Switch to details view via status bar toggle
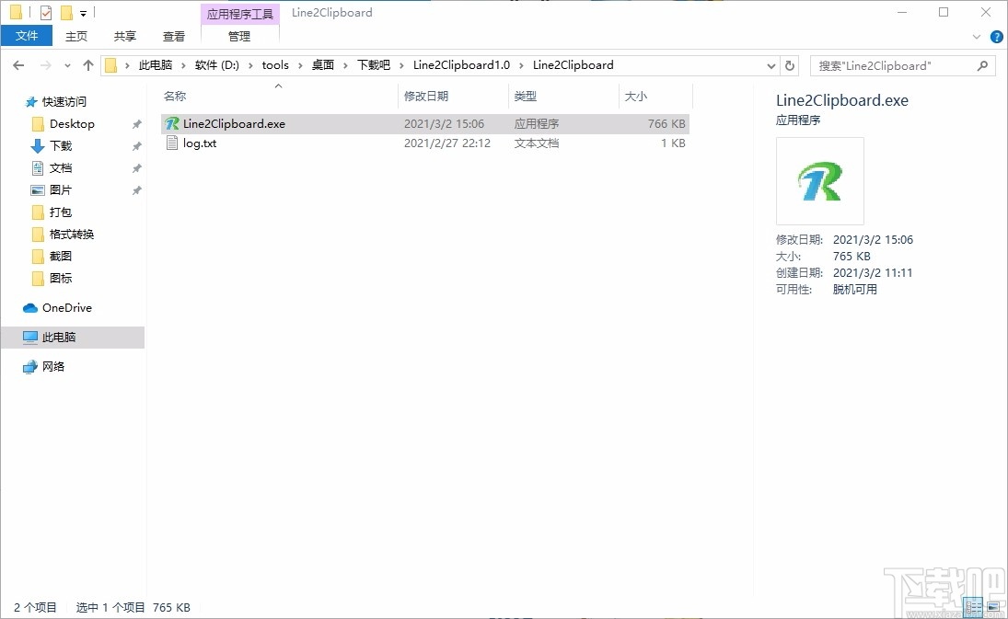This screenshot has height=619, width=1008. click(x=973, y=606)
